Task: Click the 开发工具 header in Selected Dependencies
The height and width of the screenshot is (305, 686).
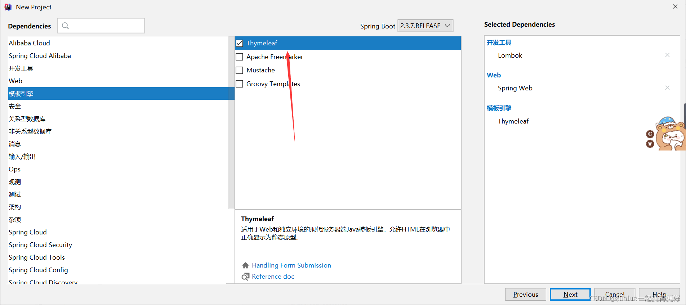Action: point(499,42)
